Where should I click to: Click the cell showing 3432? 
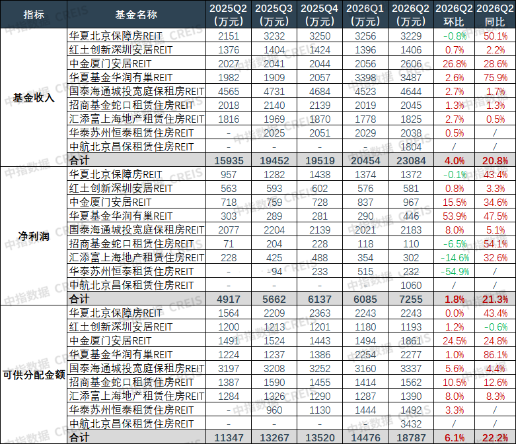(411, 424)
